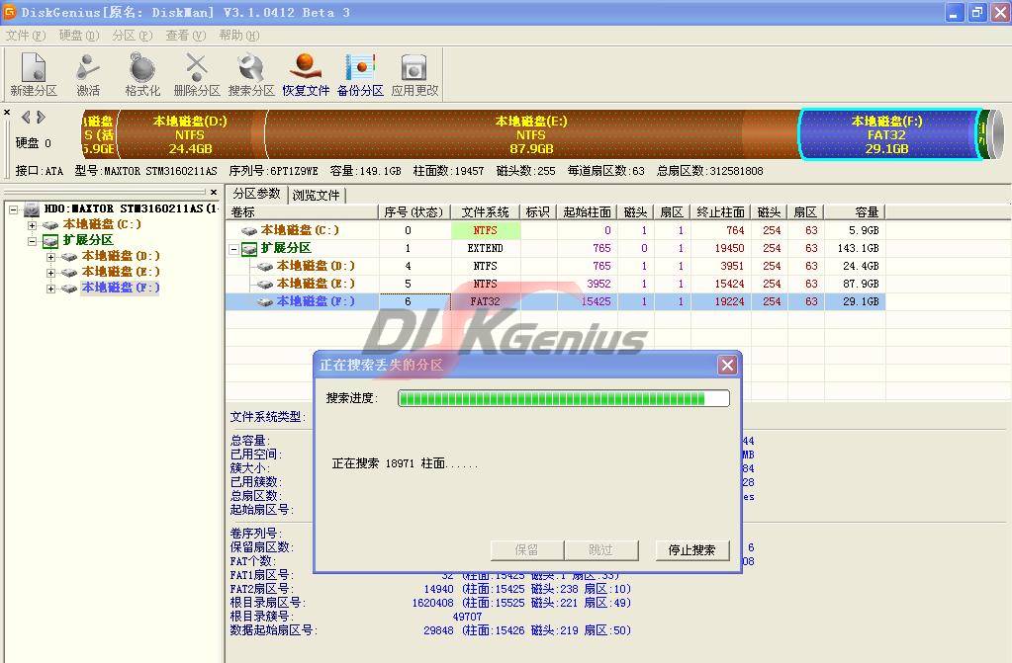1012x663 pixels.
Task: Close the disk map panel with small X
Action: pos(7,113)
